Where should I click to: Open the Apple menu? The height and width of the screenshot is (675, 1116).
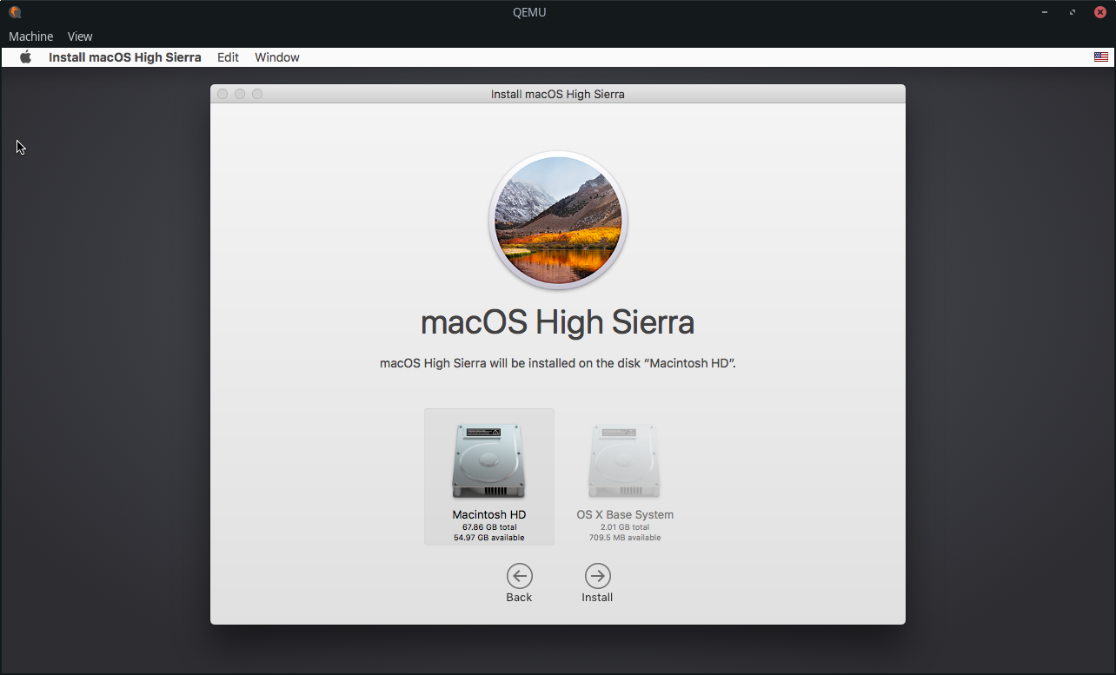26,57
